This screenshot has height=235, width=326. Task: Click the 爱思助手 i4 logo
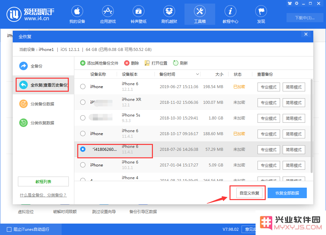30,14
